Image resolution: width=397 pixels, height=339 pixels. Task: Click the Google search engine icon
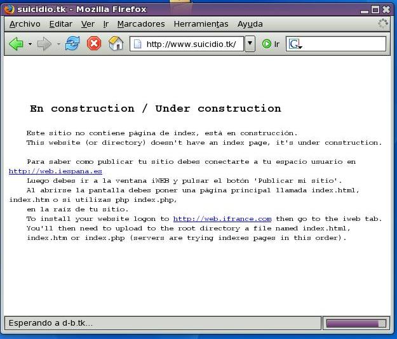(x=294, y=44)
